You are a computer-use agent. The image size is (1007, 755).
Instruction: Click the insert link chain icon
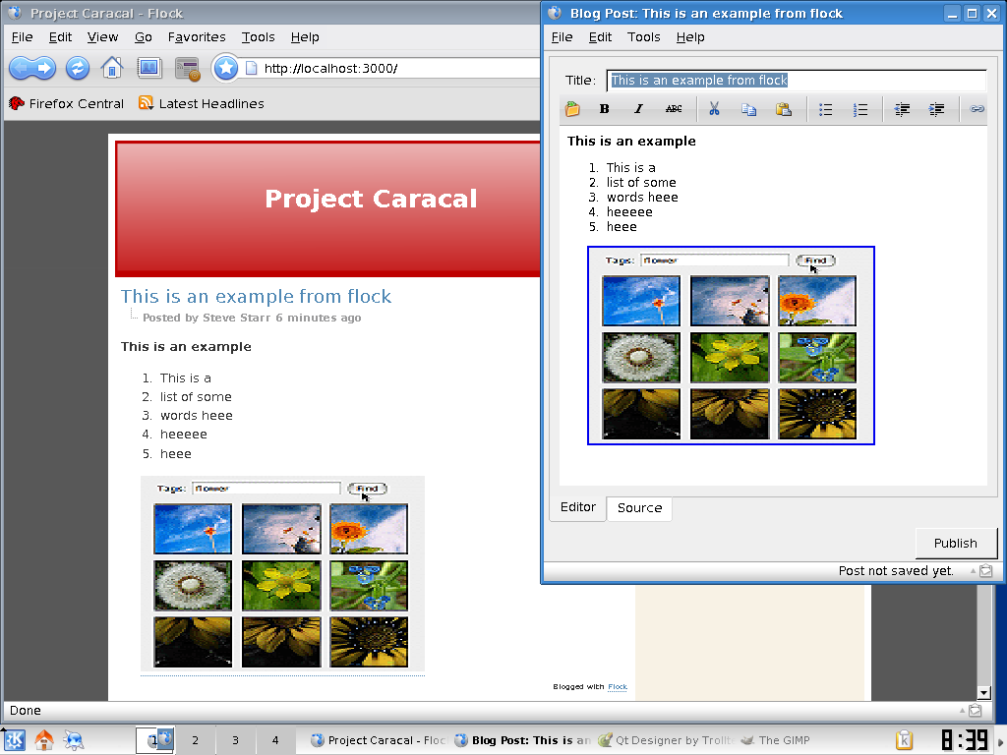click(977, 109)
